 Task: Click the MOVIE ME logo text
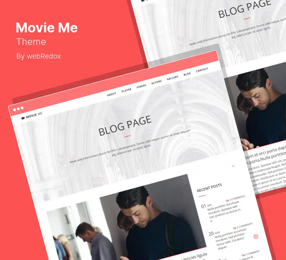click(x=34, y=115)
